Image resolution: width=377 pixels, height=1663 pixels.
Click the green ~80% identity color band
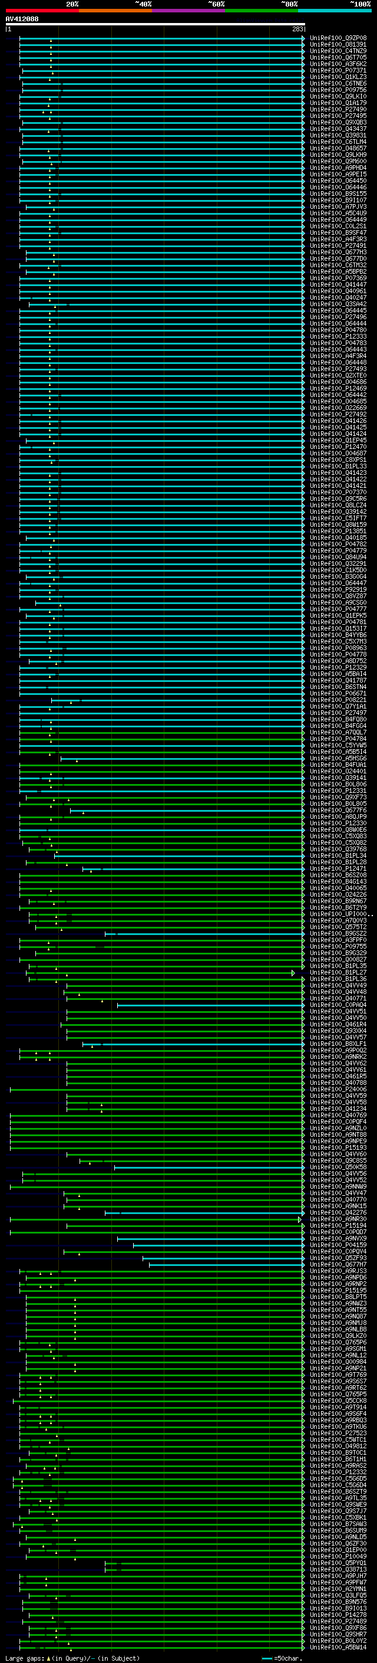click(262, 11)
